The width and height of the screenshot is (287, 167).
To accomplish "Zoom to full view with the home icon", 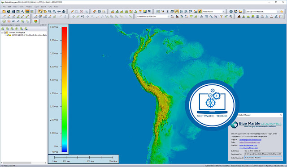I will pos(64,12).
